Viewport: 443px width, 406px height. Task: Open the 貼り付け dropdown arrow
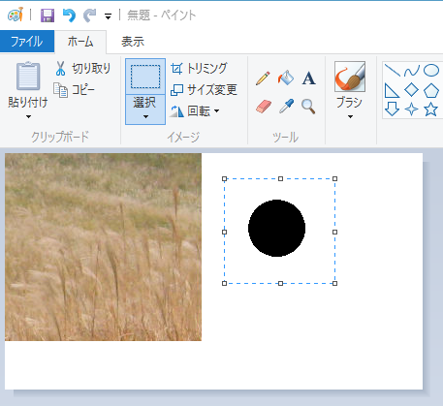pyautogui.click(x=28, y=116)
